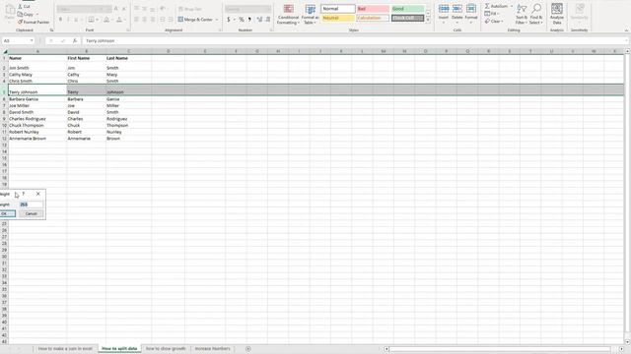Click Increase Decimal
The height and width of the screenshot is (354, 631).
coord(259,20)
